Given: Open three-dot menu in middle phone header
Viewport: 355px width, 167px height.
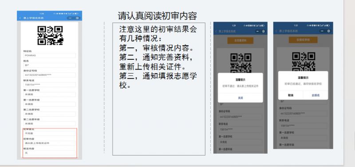Looking at the screenshot, I should click(257, 31).
